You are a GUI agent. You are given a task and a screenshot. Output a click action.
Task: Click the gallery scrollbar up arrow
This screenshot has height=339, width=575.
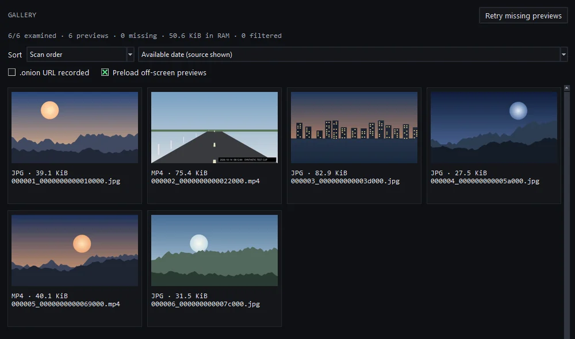click(566, 88)
